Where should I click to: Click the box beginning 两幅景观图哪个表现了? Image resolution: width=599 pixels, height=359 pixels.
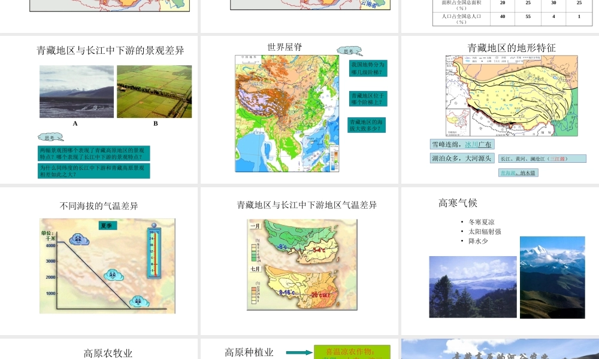coord(94,153)
